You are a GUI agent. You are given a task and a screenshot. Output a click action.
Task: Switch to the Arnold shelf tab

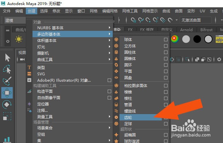pyautogui.click(x=186, y=30)
